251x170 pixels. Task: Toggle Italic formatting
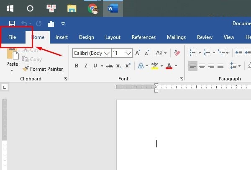coord(86,66)
